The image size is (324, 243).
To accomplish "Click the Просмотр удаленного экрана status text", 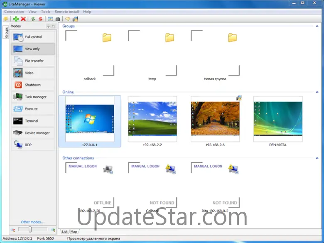I will pyautogui.click(x=93, y=238).
